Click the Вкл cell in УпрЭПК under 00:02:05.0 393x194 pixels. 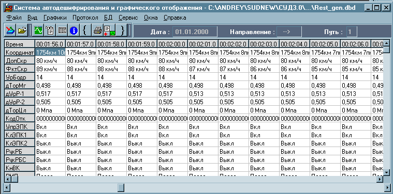coord(325,126)
